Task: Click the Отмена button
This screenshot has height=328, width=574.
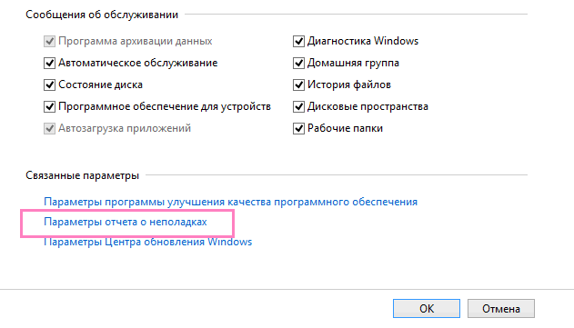Action: tap(501, 309)
